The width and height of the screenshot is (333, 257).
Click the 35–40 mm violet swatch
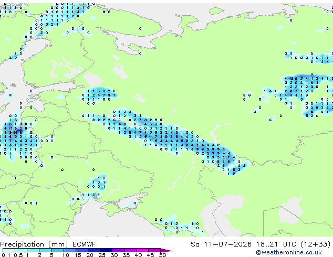pos(130,250)
